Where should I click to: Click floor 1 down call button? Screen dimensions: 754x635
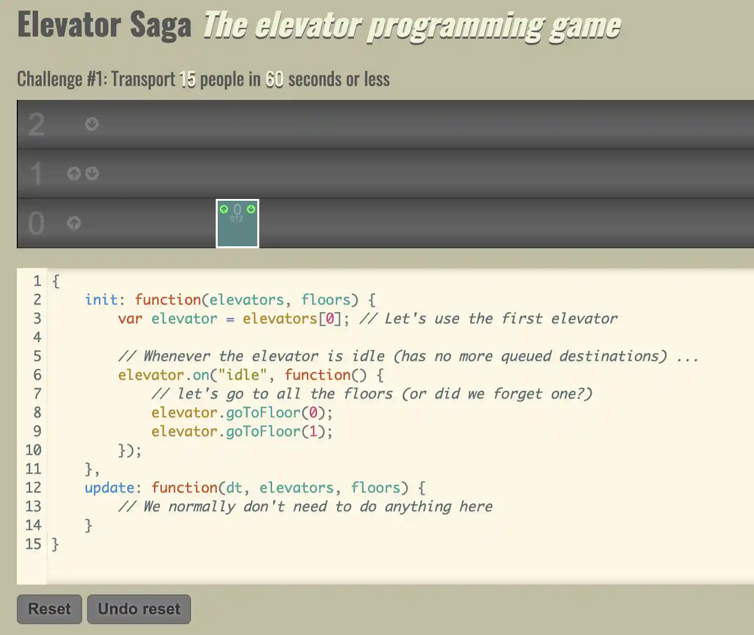(92, 174)
